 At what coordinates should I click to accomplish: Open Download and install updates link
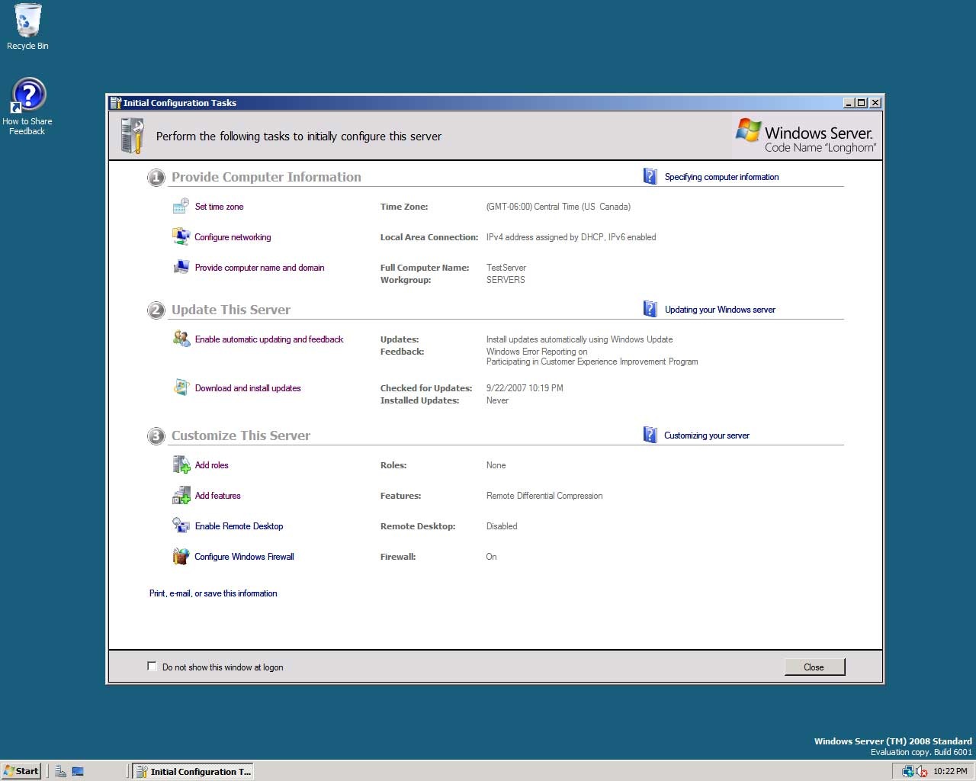pos(248,388)
